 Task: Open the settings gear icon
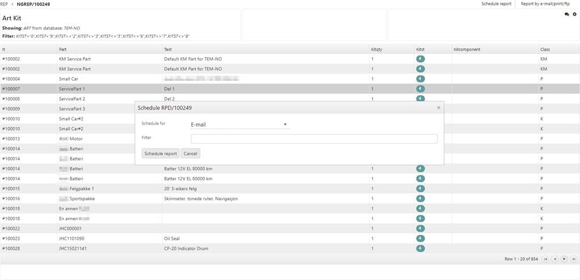point(574,14)
